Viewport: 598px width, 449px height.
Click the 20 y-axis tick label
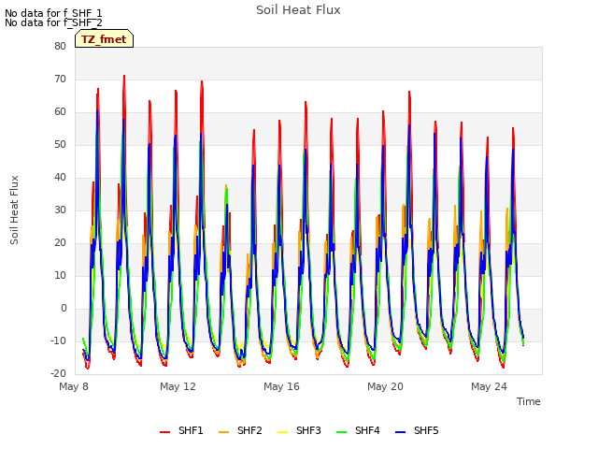(x=60, y=243)
